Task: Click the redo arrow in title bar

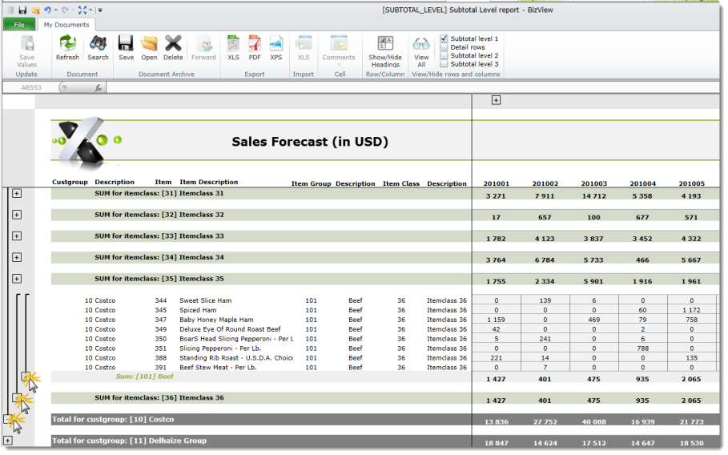Action: 66,10
